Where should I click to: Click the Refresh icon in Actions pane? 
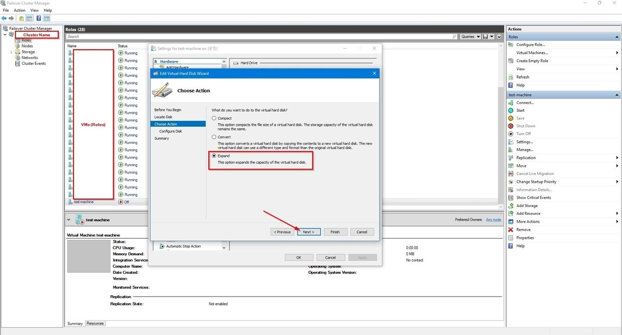(x=511, y=77)
